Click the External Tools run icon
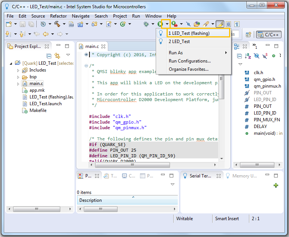Image resolution: width=289 pixels, height=237 pixels. point(174,24)
